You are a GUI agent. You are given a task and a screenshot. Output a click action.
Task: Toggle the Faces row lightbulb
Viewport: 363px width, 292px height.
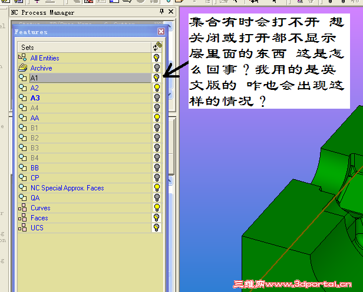click(157, 217)
